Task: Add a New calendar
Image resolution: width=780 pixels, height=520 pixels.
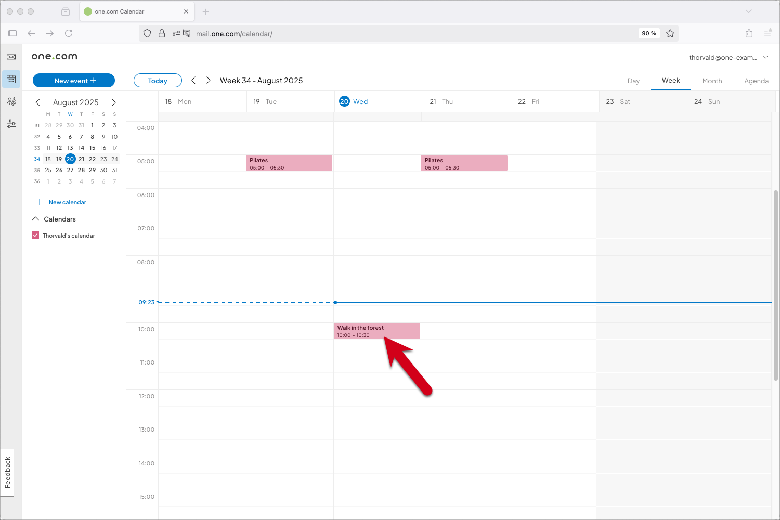Action: [x=61, y=202]
